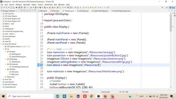
Task: Switch to the SystemSettings.java editor tab
Action: coord(100,11)
